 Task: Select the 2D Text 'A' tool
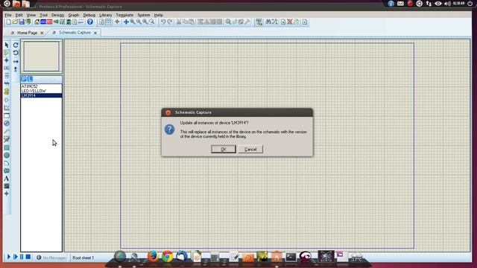point(7,179)
